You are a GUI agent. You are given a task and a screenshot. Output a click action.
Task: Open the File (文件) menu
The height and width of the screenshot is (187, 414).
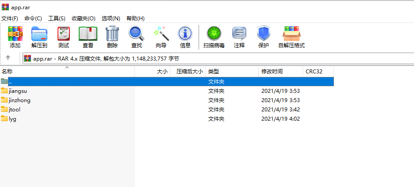pyautogui.click(x=10, y=18)
